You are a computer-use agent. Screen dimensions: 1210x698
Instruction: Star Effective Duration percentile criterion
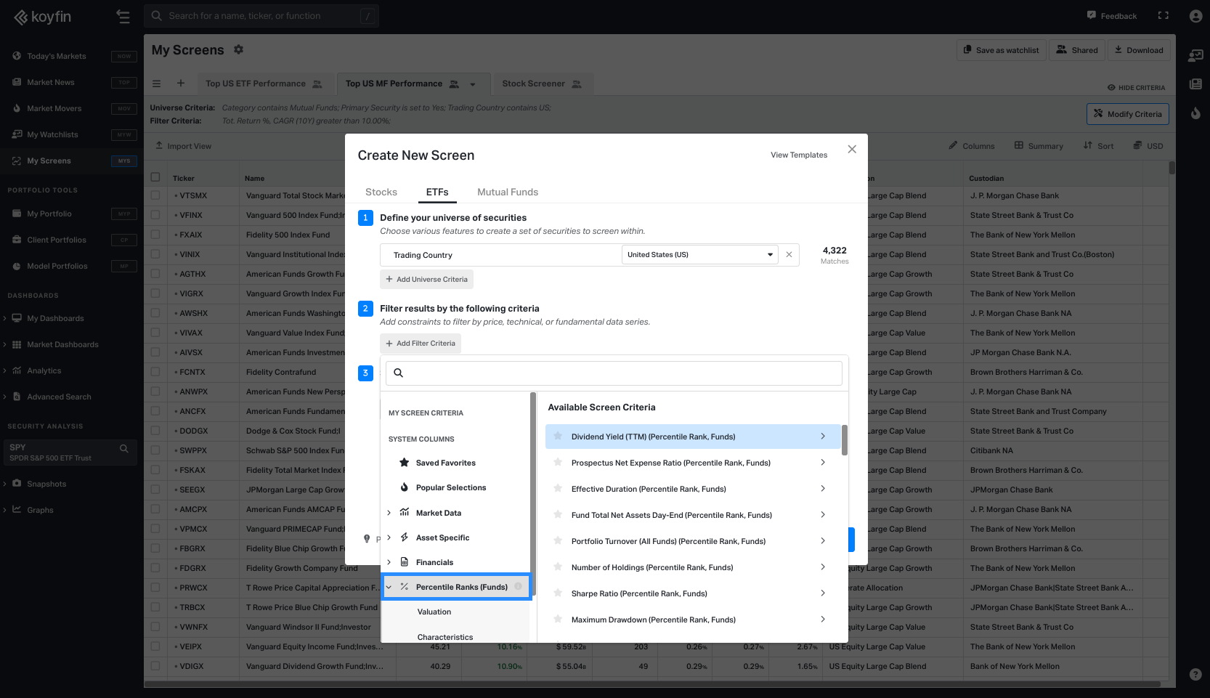pos(558,489)
